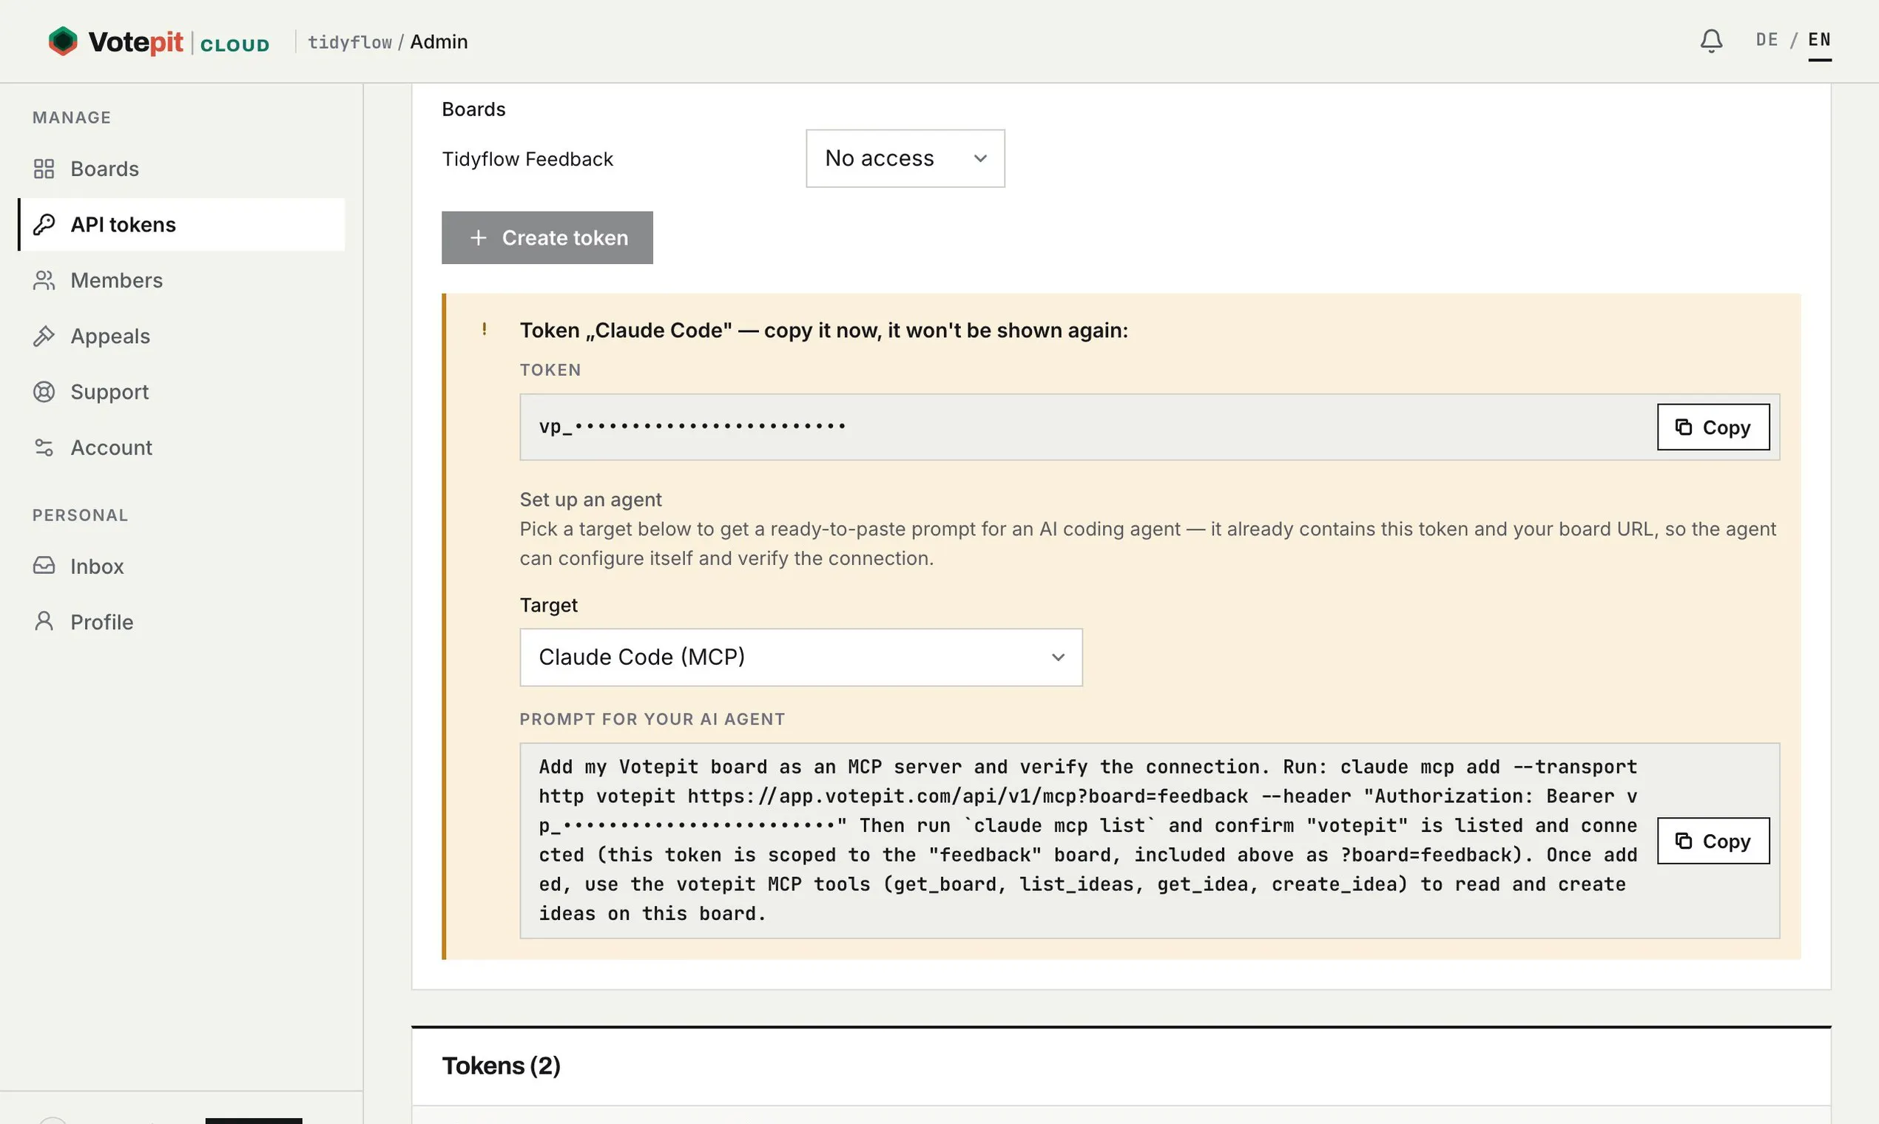1879x1124 pixels.
Task: Open notifications bell icon
Action: (1711, 41)
